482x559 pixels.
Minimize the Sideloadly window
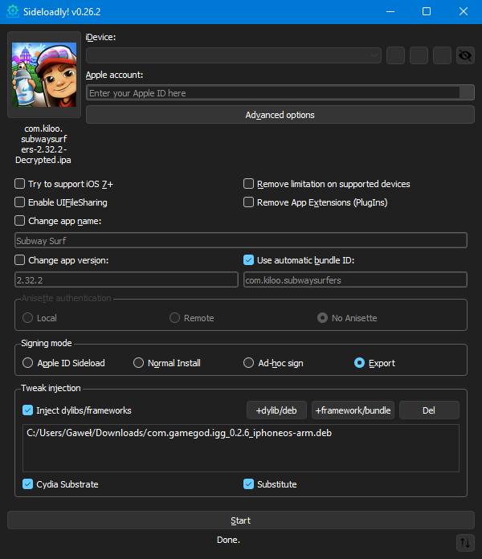pyautogui.click(x=390, y=11)
